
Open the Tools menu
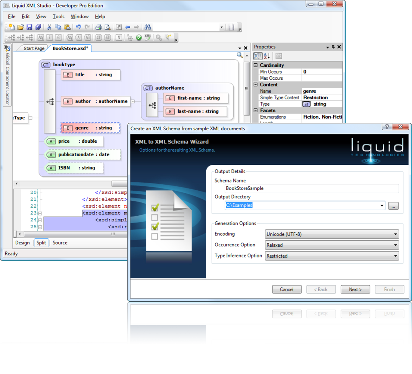(59, 17)
